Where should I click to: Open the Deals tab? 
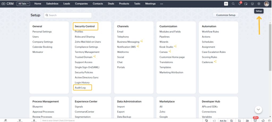coord(111,4)
